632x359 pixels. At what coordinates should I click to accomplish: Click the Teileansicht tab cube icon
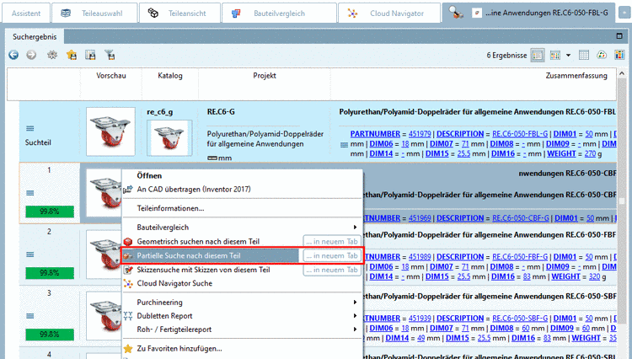(153, 13)
